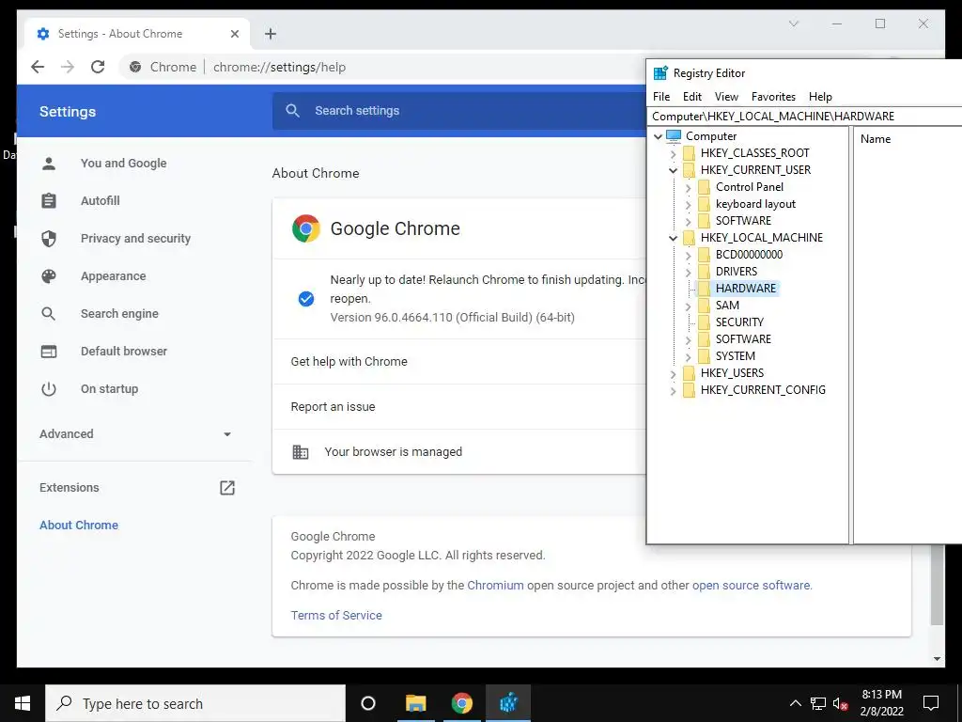The width and height of the screenshot is (962, 722).
Task: Select the SAM key
Action: tap(727, 306)
